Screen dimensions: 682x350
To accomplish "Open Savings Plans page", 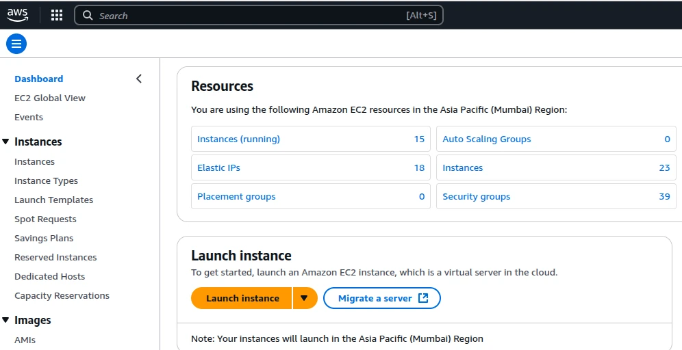I will click(44, 238).
